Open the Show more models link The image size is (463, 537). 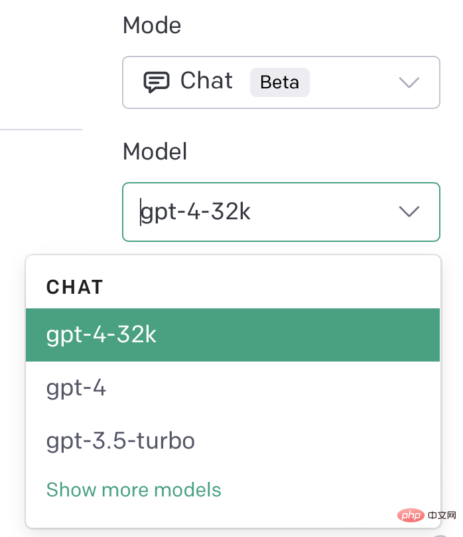click(x=133, y=489)
